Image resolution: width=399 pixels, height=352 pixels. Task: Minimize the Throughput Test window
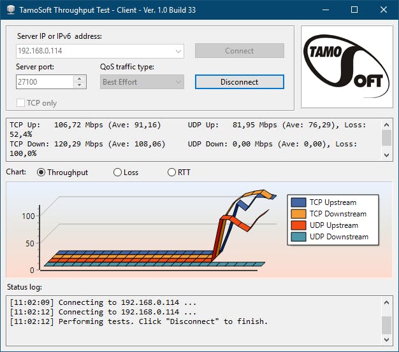click(x=326, y=10)
